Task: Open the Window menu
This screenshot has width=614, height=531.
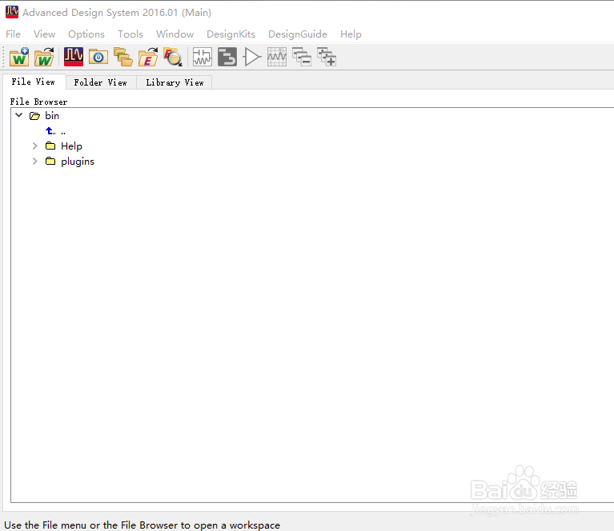Action: coord(175,34)
